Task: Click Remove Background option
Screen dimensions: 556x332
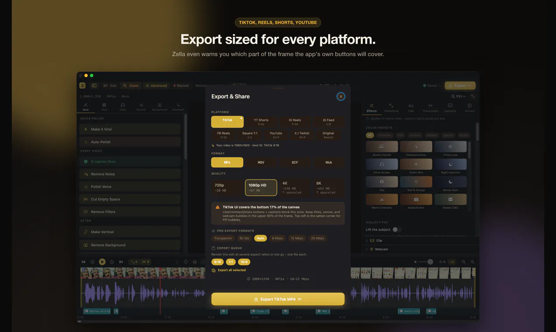Action: [130, 245]
